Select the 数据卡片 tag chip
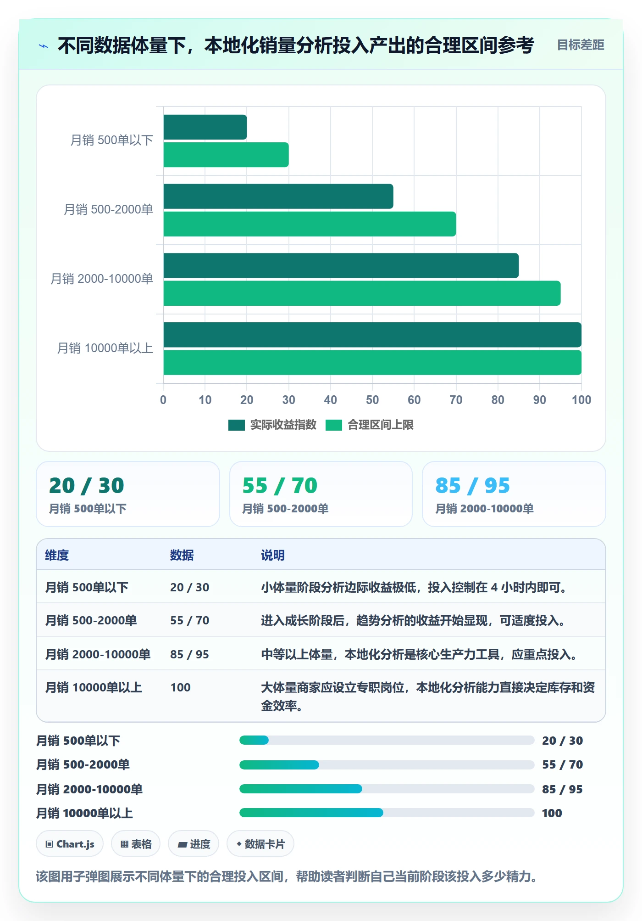Screen dimensions: 642x921 (x=260, y=844)
